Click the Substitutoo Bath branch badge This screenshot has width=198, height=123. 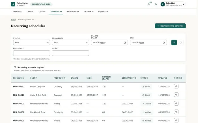41,4
